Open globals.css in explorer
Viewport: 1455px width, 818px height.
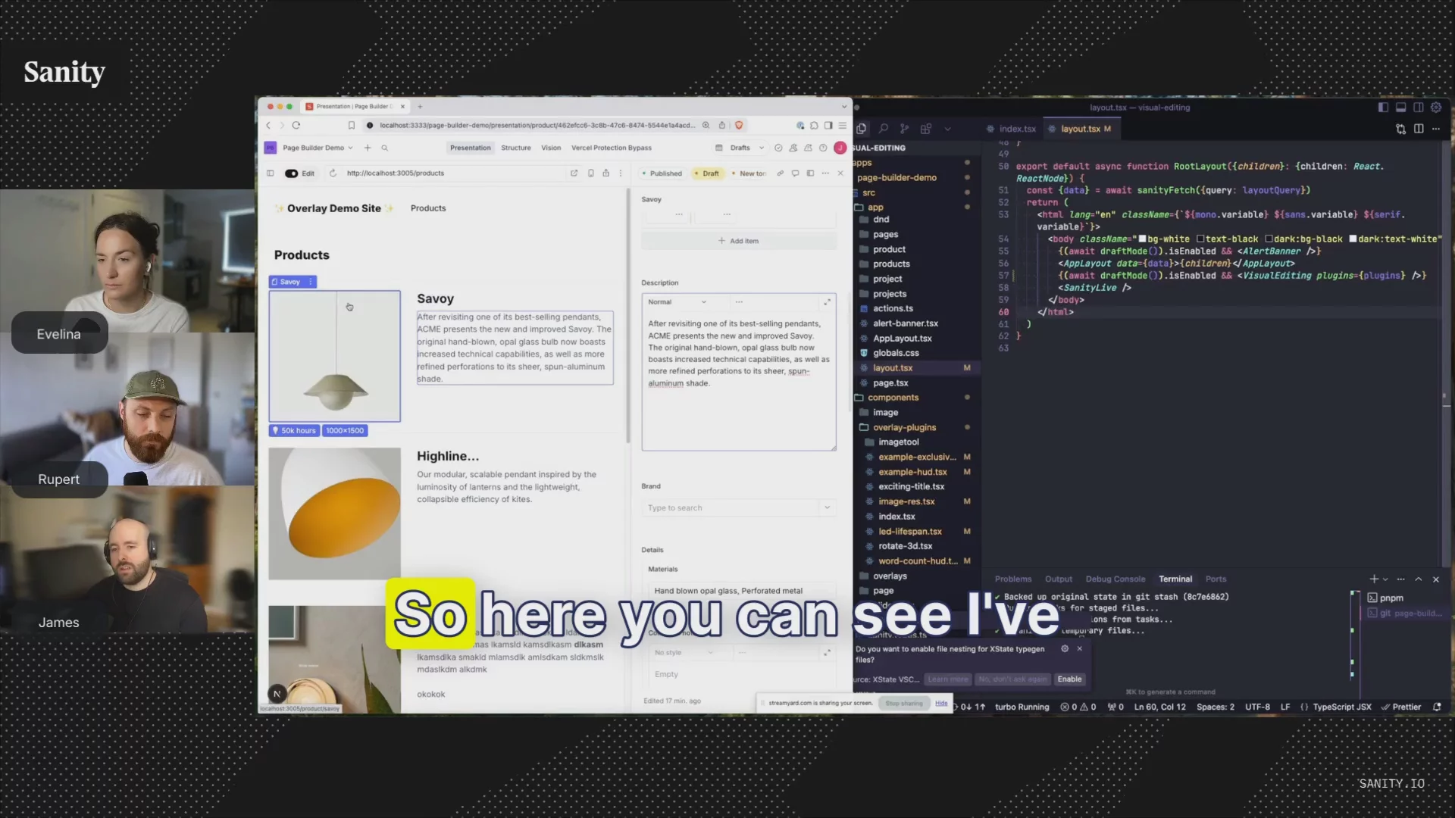tap(896, 353)
